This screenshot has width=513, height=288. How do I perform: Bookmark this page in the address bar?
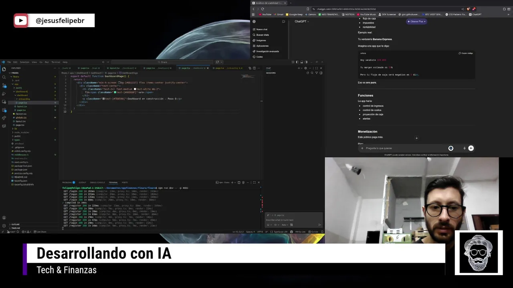[308, 9]
